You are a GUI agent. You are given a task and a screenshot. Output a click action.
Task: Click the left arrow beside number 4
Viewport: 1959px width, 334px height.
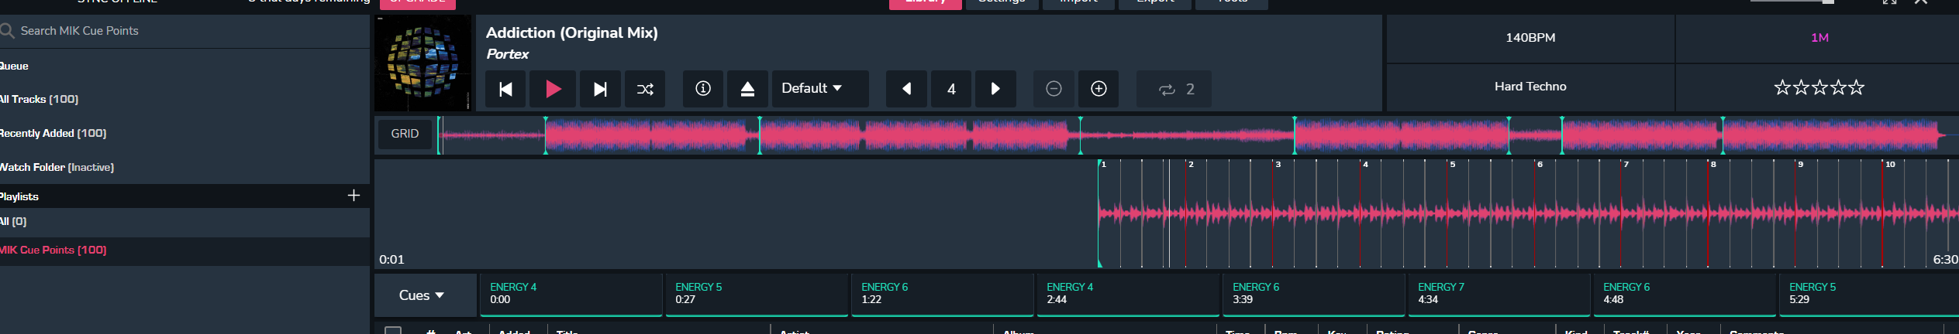906,89
